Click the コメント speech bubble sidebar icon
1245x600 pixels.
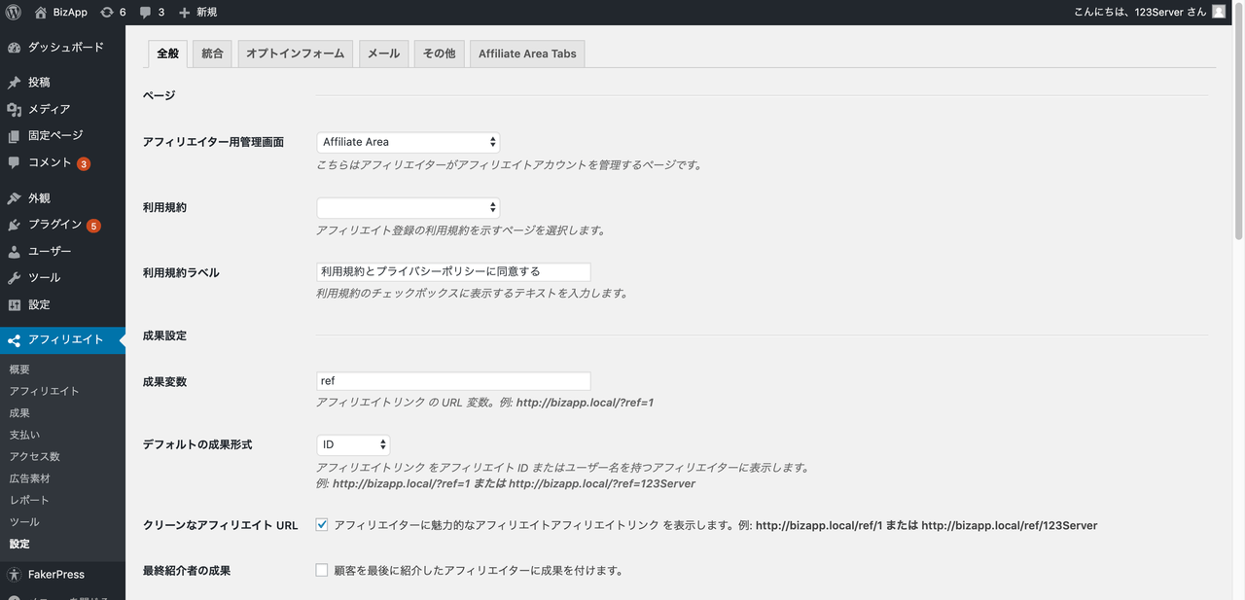coord(14,162)
